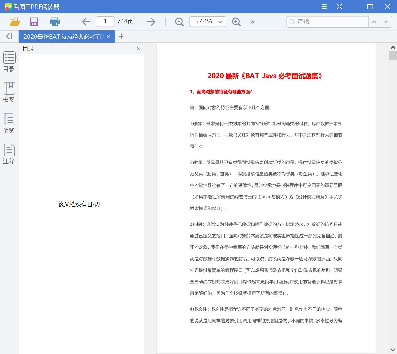Screen dimensions: 397x354
Task: Find the previous search result
Action: [374, 21]
